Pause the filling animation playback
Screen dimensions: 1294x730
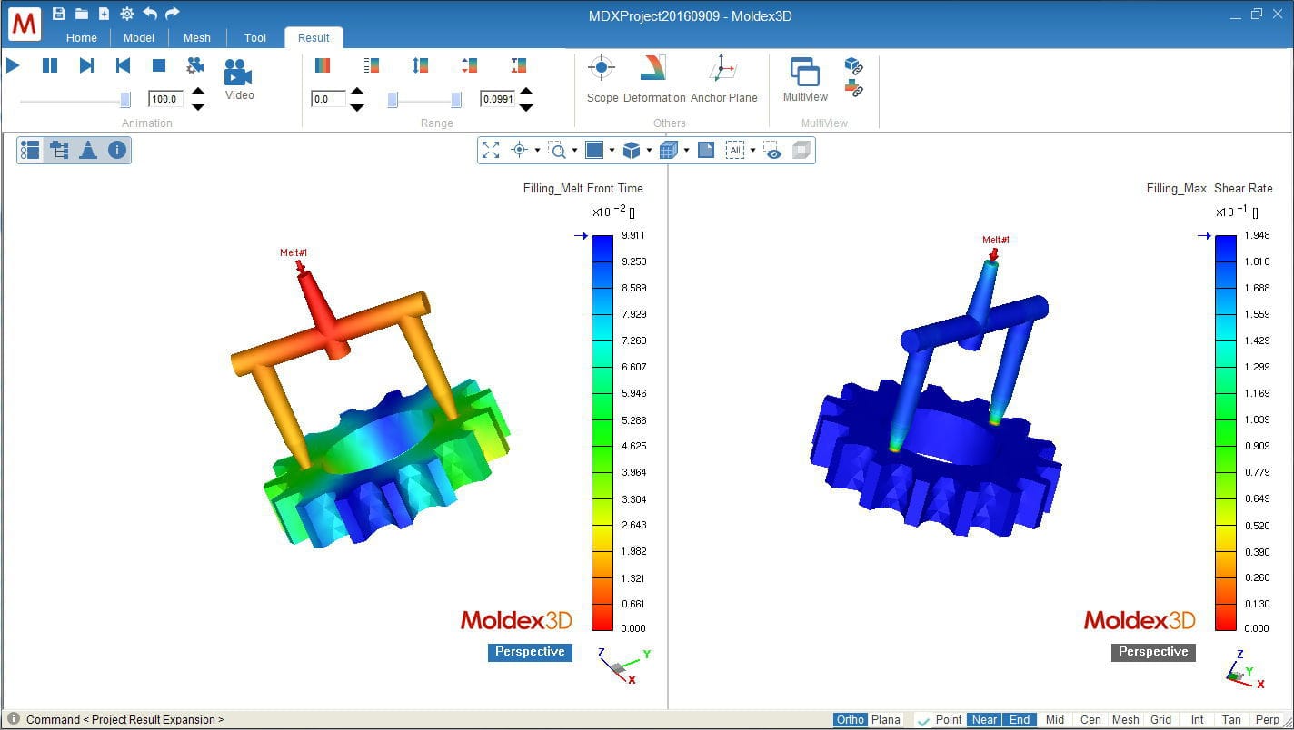point(48,64)
